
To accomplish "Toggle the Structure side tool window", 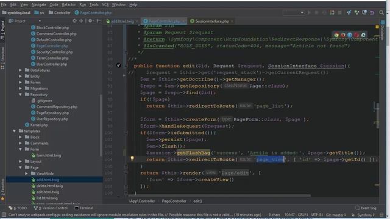I will (x=2, y=58).
